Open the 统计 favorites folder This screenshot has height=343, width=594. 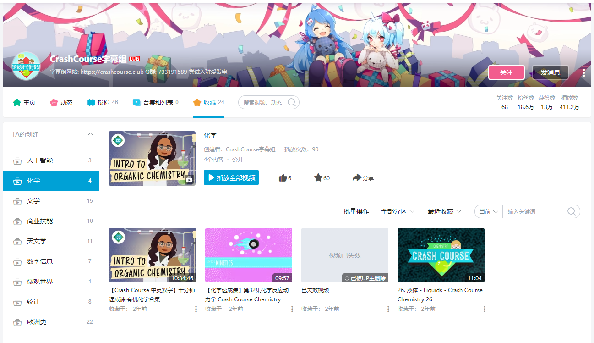pos(51,302)
